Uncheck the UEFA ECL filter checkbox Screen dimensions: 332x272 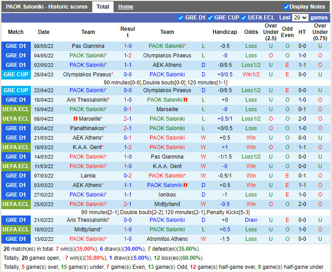click(244, 18)
